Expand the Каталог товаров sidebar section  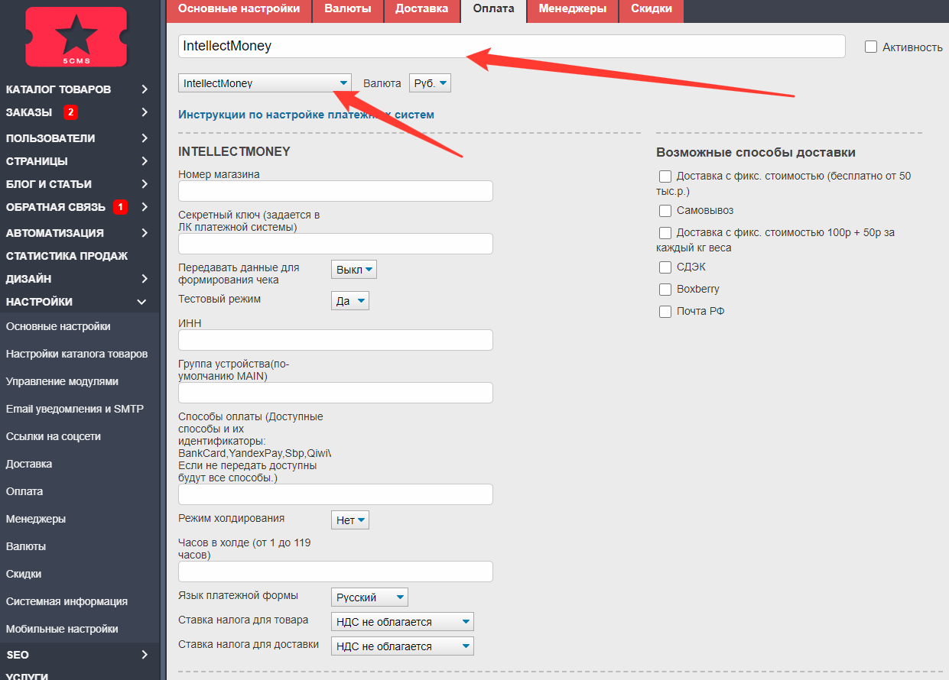click(x=145, y=89)
